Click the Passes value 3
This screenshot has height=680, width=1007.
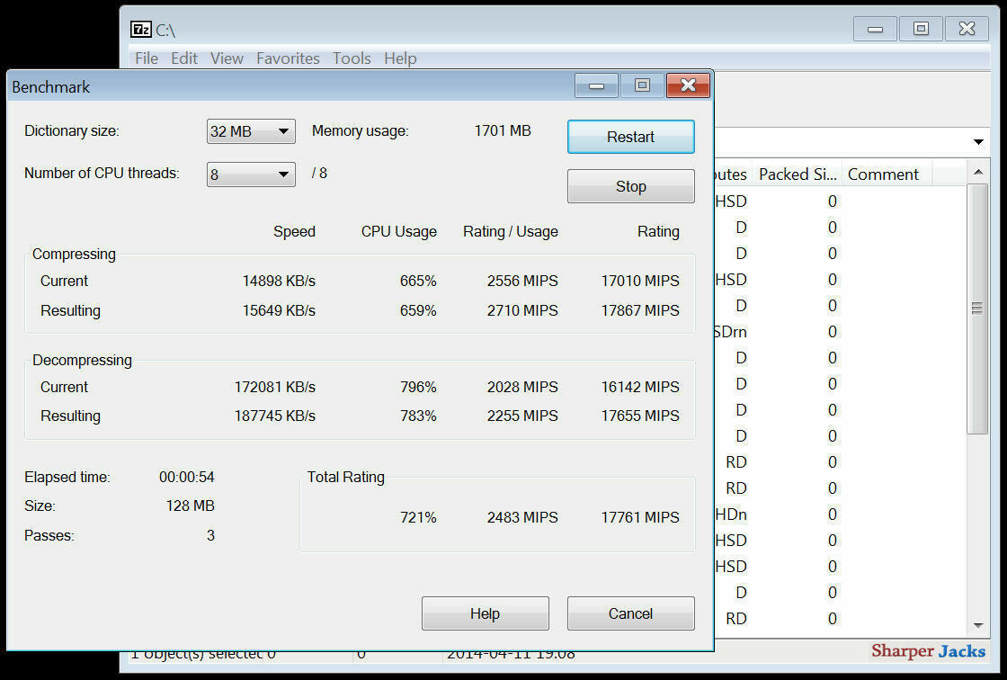point(210,535)
